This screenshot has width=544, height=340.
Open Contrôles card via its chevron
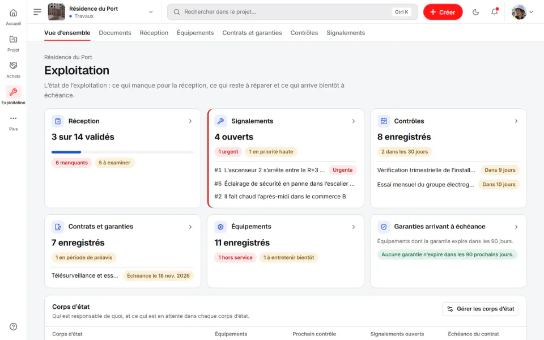pyautogui.click(x=516, y=121)
